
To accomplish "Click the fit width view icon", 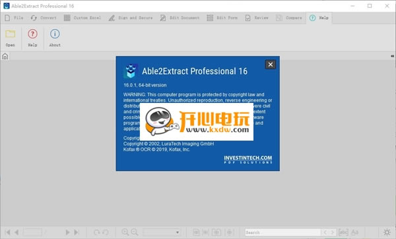I will pos(206,232).
